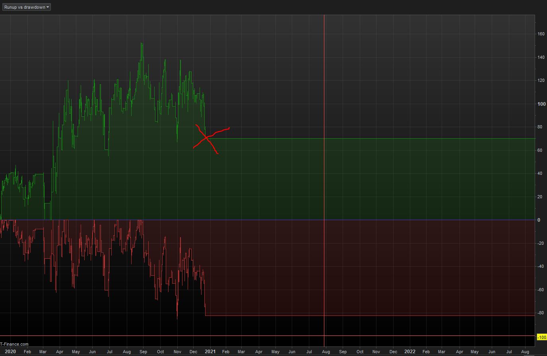Click the 2022 year label on time axis

coord(410,352)
